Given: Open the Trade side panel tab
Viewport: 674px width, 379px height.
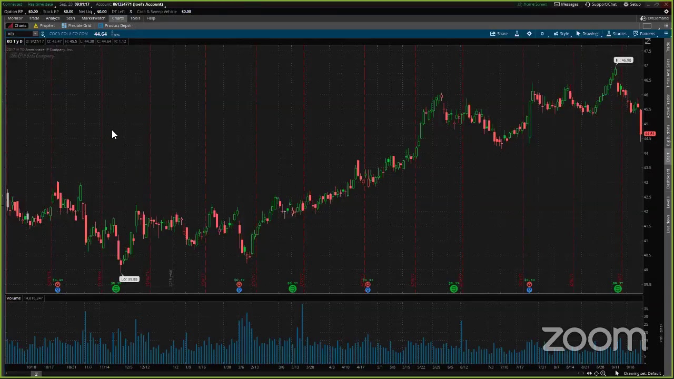Looking at the screenshot, I should coord(668,47).
